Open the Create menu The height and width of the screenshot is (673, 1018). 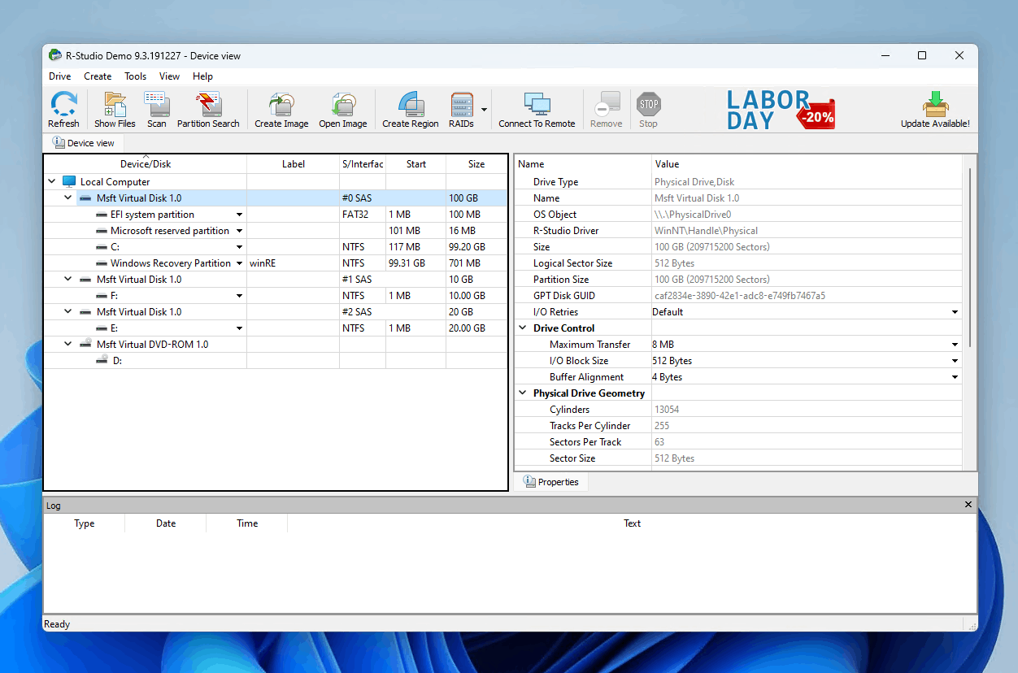tap(98, 76)
